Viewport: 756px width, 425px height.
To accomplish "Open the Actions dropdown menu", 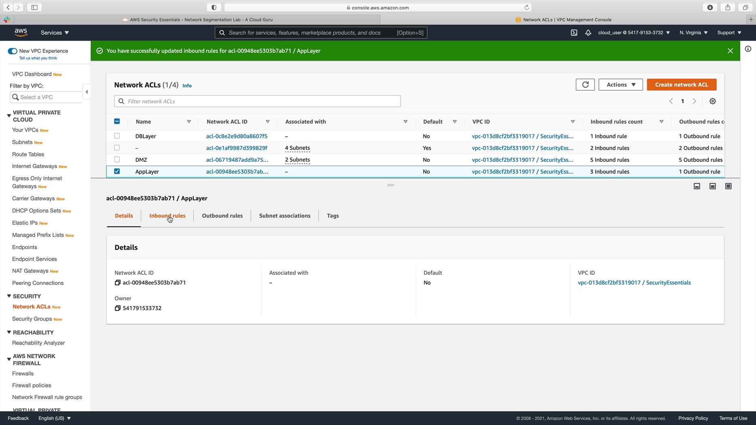I will [620, 85].
